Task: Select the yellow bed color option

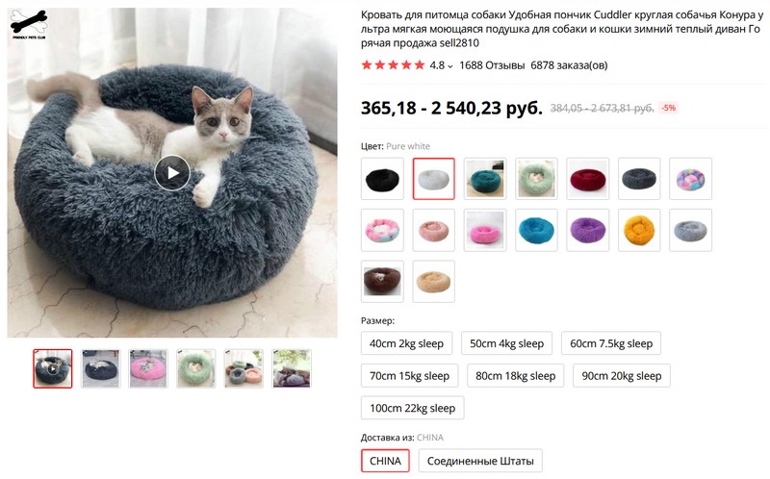Action: (639, 230)
